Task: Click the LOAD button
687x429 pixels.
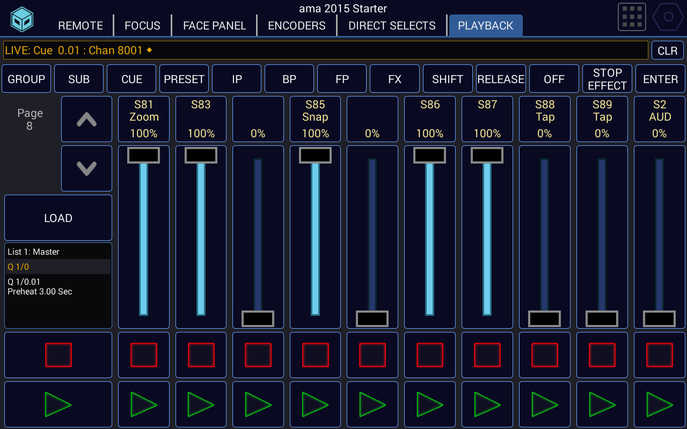Action: pos(58,218)
